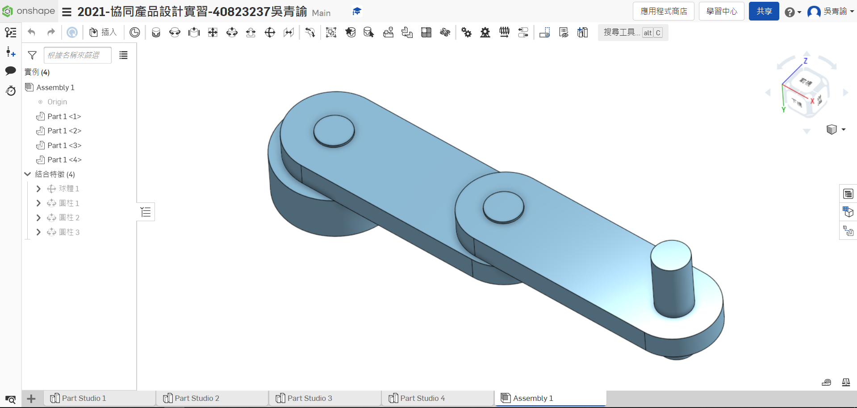Expand the 圓柱 2 mate feature

point(38,218)
